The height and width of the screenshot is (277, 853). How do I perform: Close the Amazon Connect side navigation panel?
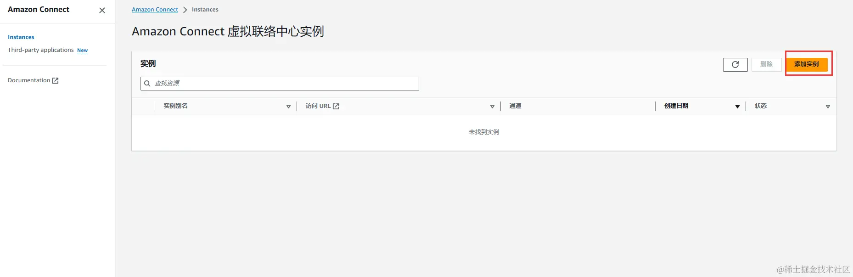point(102,10)
